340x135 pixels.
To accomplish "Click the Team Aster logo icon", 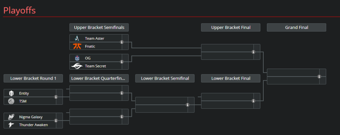I will 77,38.
